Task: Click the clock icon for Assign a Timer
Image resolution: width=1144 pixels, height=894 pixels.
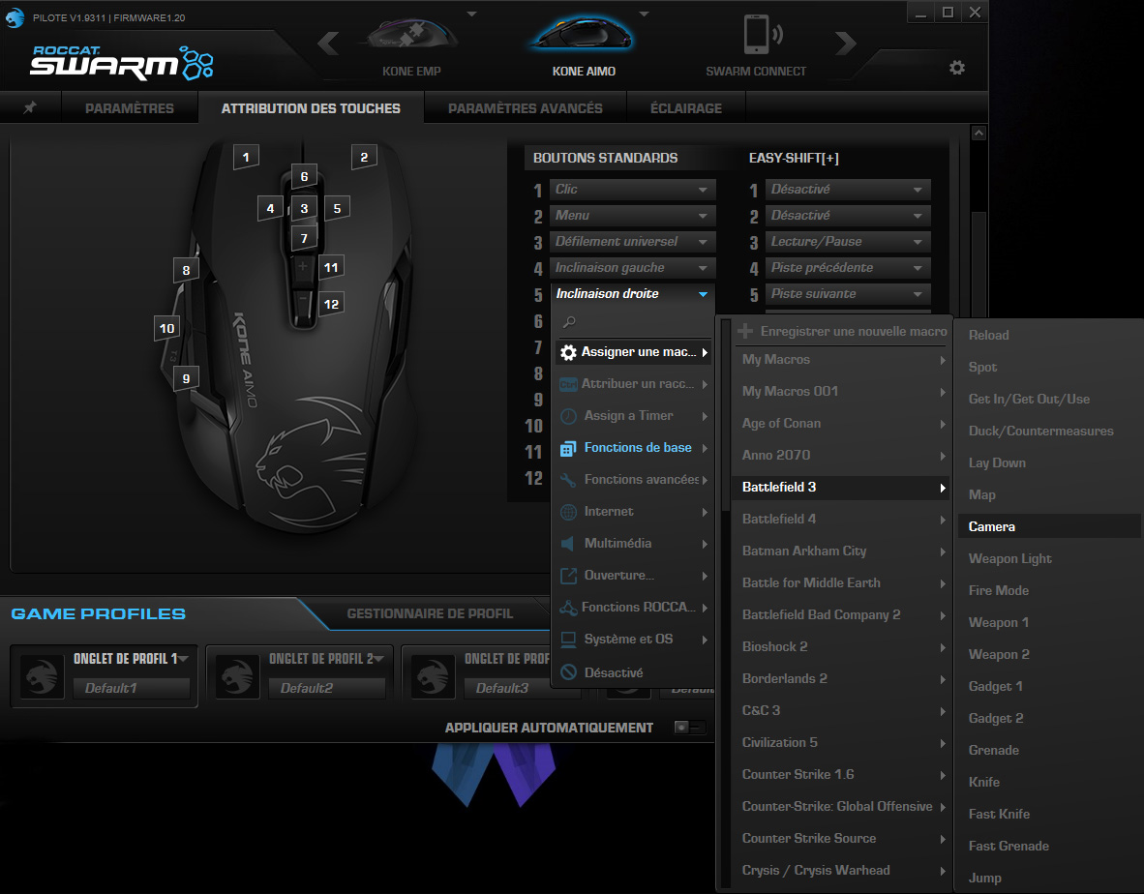Action: (x=568, y=416)
